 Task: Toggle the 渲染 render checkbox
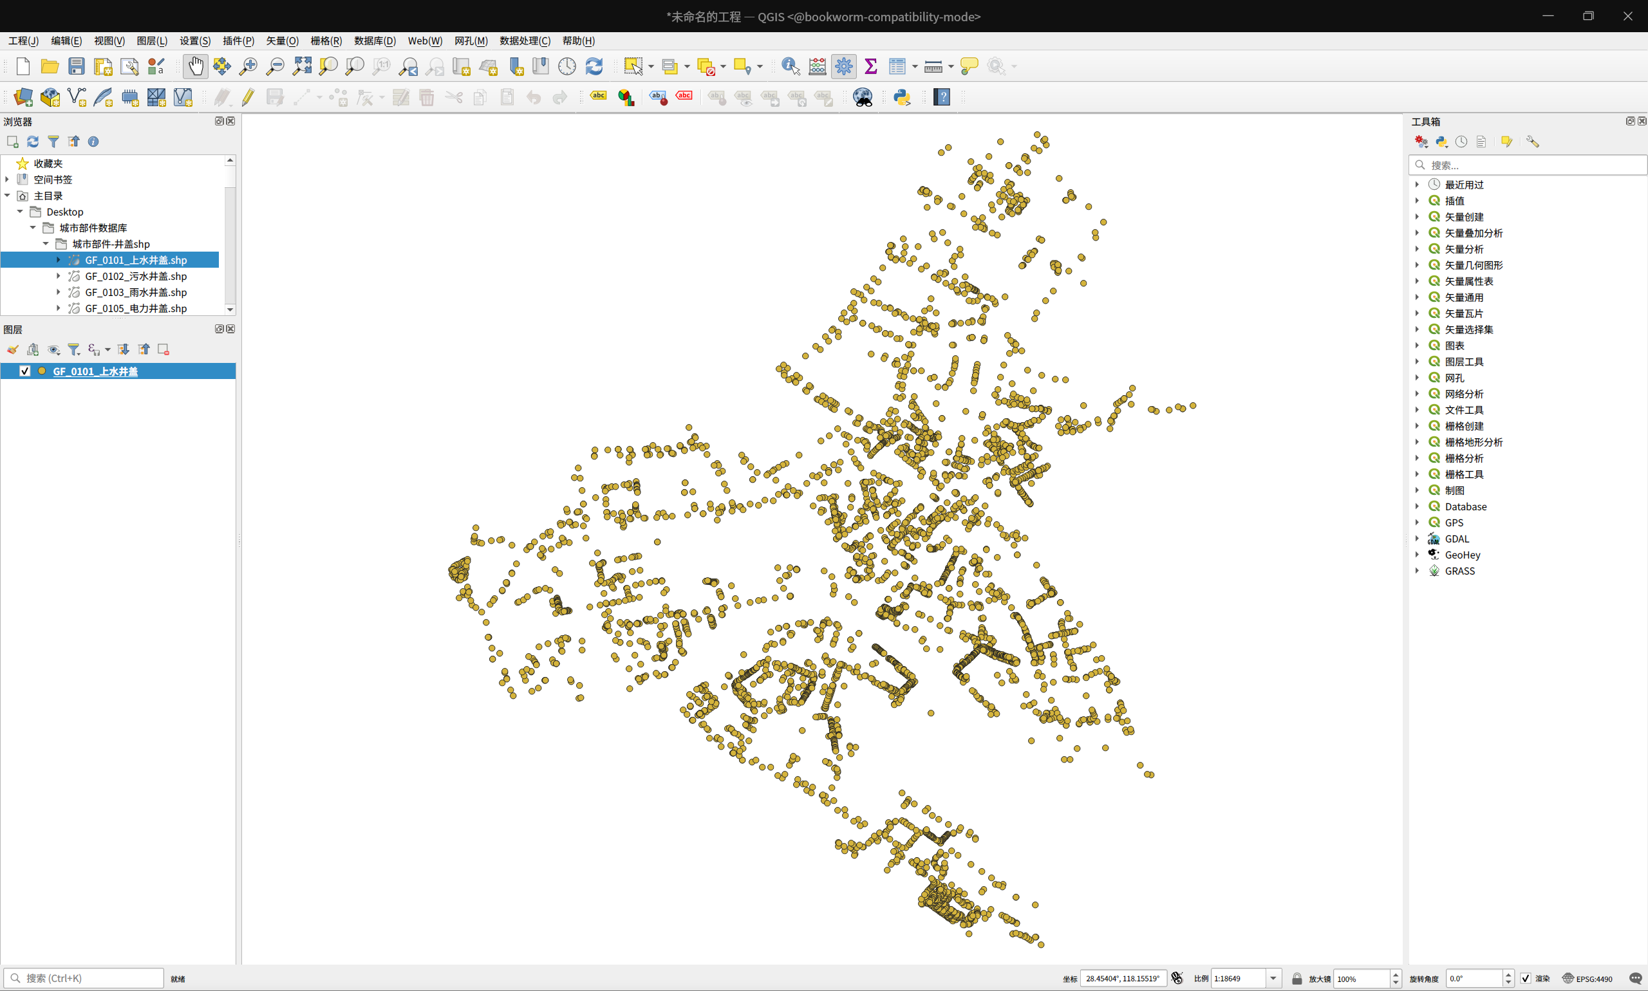(x=1526, y=978)
